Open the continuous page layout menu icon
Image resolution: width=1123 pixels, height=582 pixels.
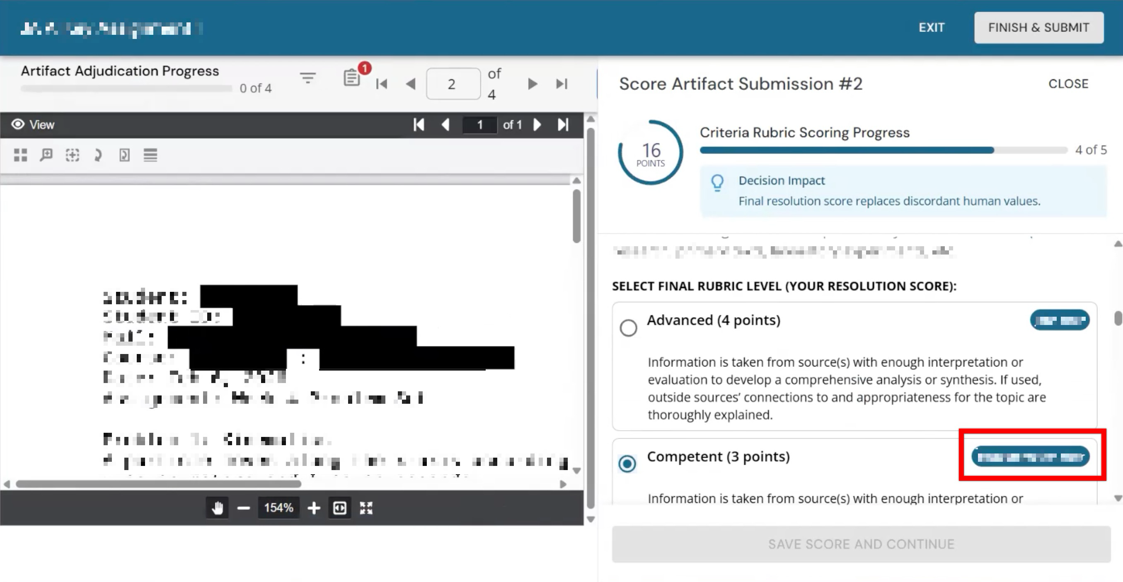coord(150,155)
